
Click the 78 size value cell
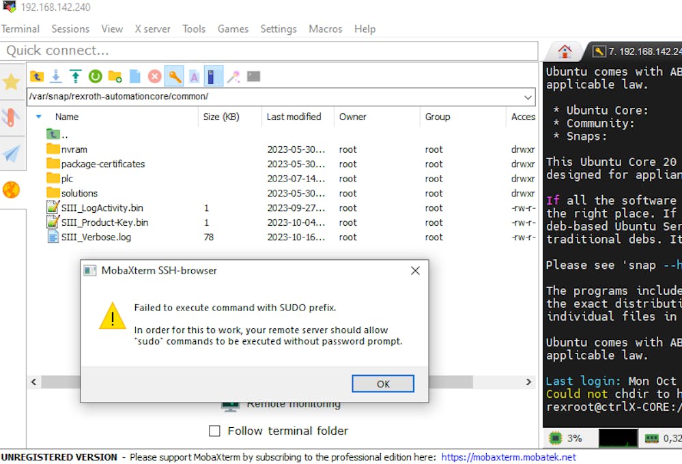(209, 237)
